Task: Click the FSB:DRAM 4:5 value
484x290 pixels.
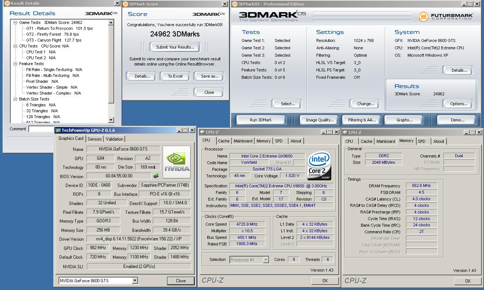Action: coord(421,192)
